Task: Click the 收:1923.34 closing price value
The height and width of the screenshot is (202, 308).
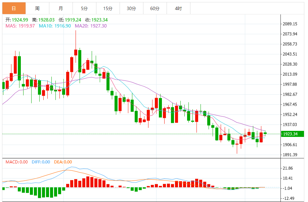Action: click(96, 20)
